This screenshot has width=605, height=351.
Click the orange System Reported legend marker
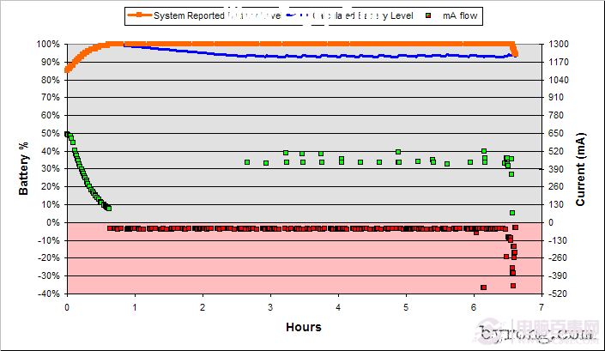[x=139, y=15]
